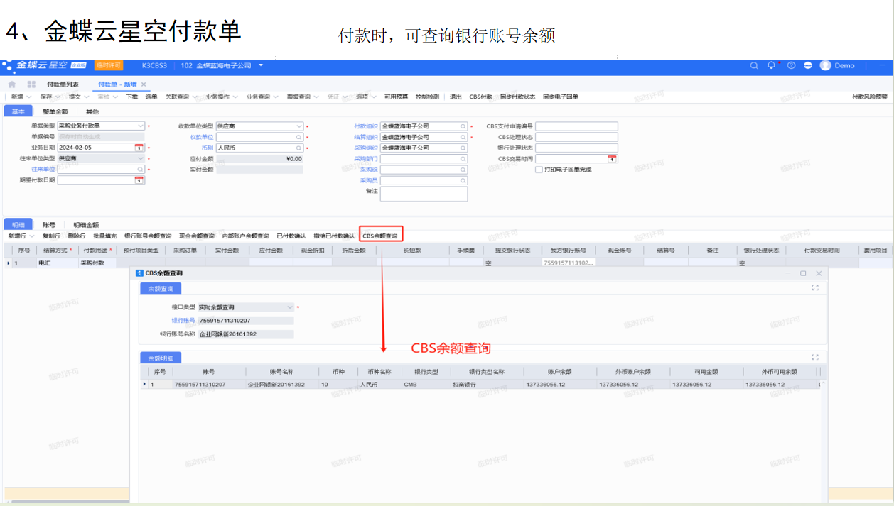The height and width of the screenshot is (506, 894).
Task: Click the 付款风险预警 button
Action: [869, 97]
